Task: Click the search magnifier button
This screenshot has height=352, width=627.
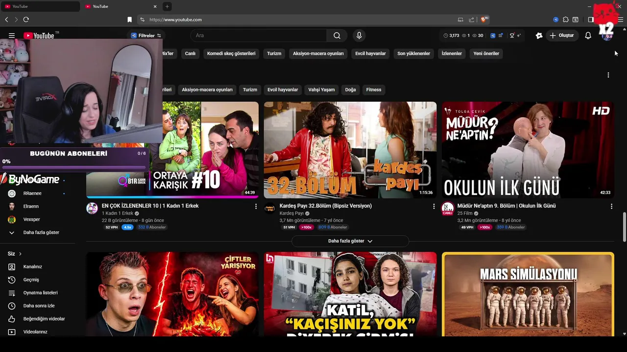Action: coord(337,36)
